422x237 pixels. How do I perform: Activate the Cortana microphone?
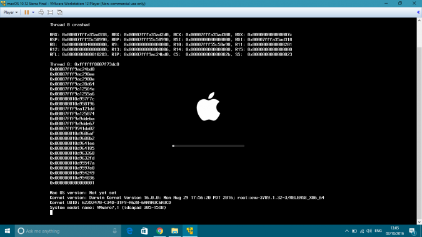coord(114,231)
